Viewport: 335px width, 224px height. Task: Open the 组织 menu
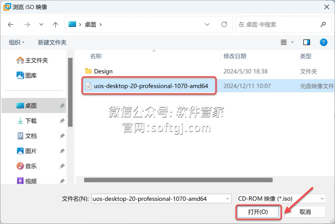point(16,42)
